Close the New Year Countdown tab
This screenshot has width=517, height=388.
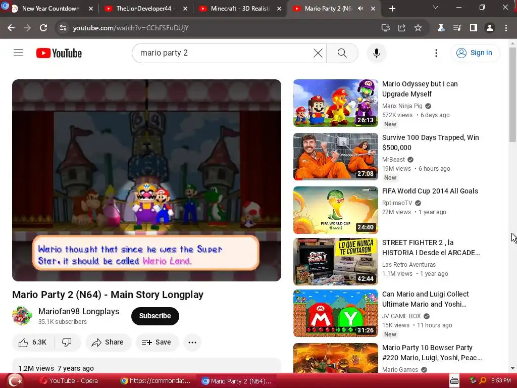point(91,9)
